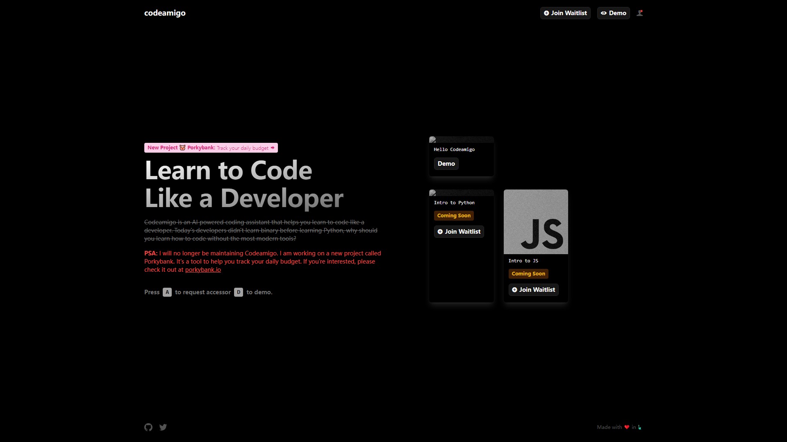
Task: Click the heart icon in the footer
Action: click(x=626, y=427)
